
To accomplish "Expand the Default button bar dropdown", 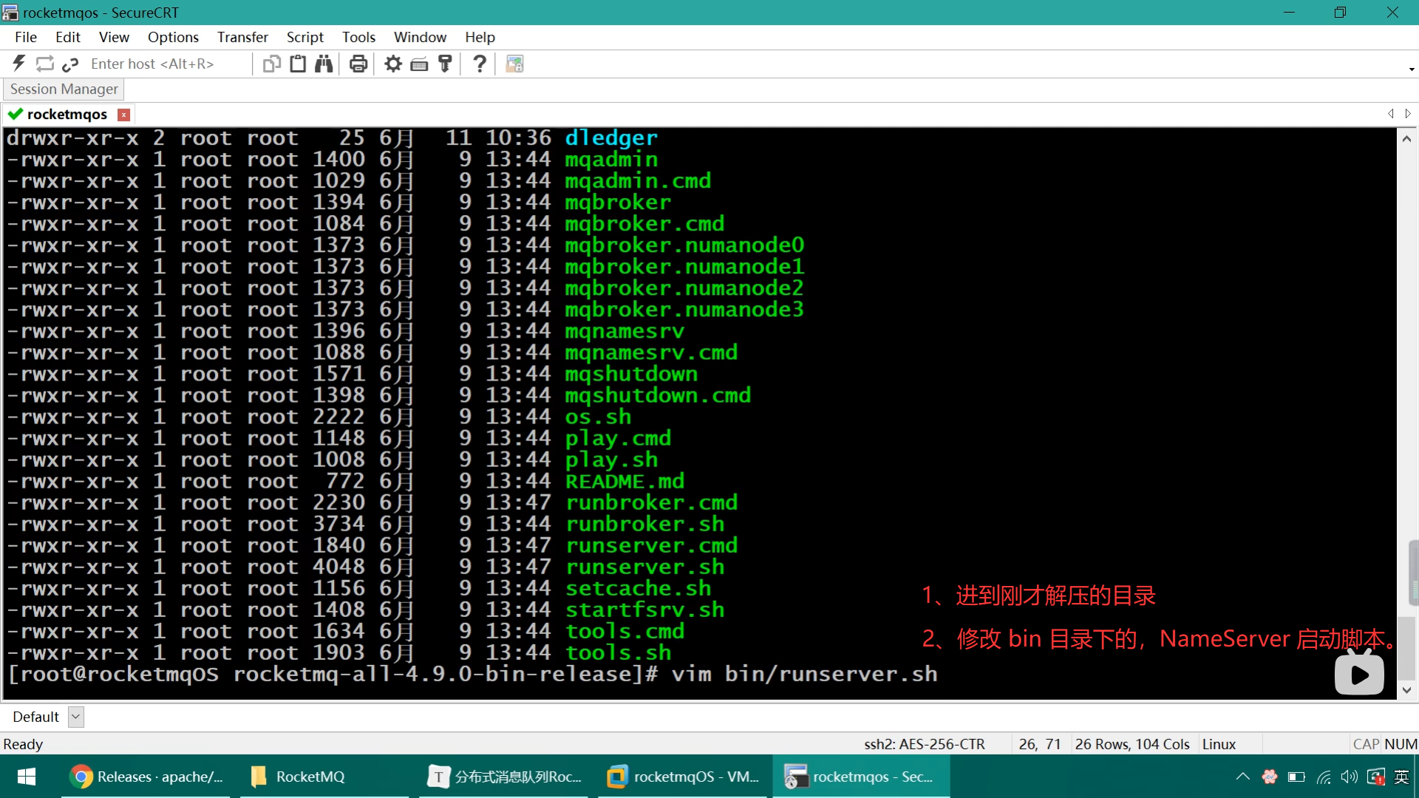I will click(x=75, y=717).
